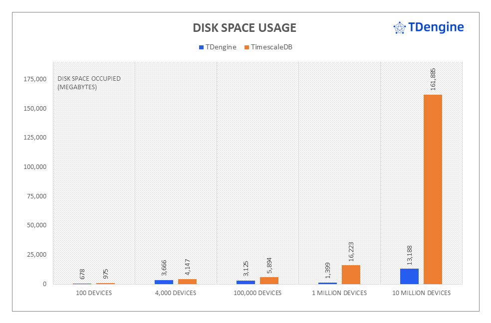This screenshot has height=323, width=491.
Task: Click the DISK SPACE USAGE chart title
Action: click(x=245, y=28)
